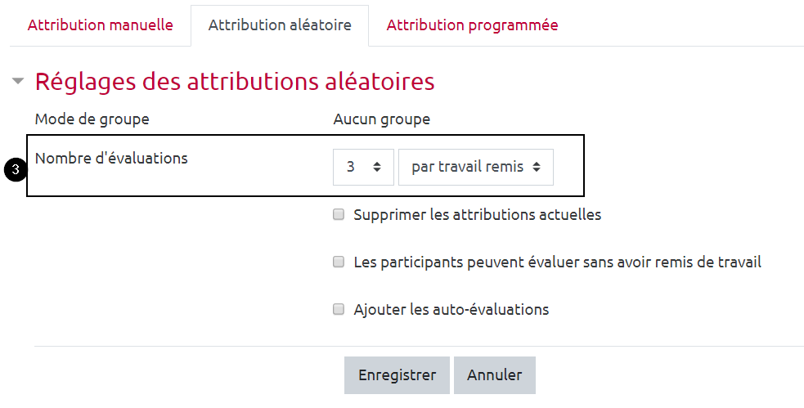This screenshot has width=804, height=408.
Task: Click the Nombre d'évaluations field label
Action: [111, 158]
